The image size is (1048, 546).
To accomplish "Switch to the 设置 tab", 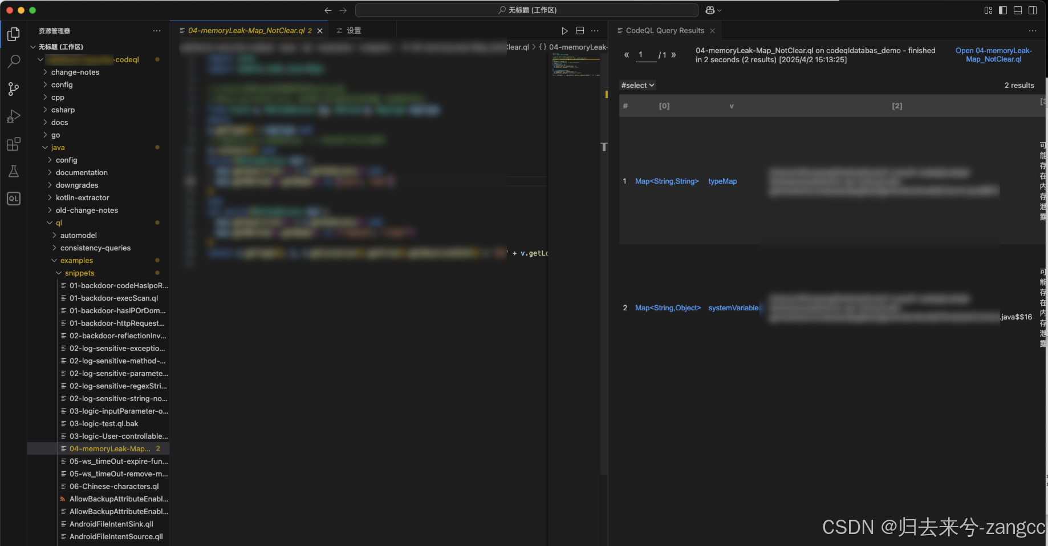I will 352,30.
